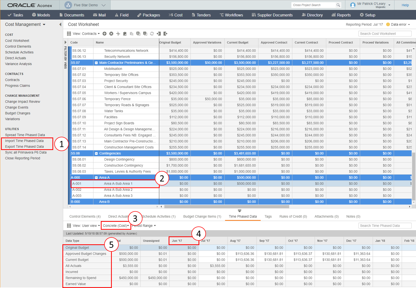
Task: Open Close Reporting Period link
Action: (x=23, y=158)
